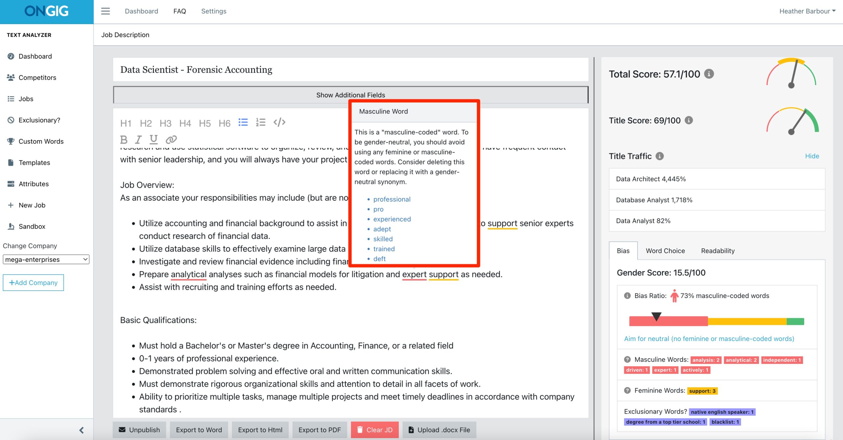The image size is (843, 440).
Task: Click the Export to Word button
Action: [x=199, y=429]
